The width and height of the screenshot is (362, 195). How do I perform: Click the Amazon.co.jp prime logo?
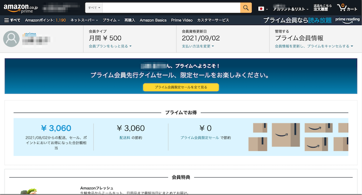(x=20, y=8)
